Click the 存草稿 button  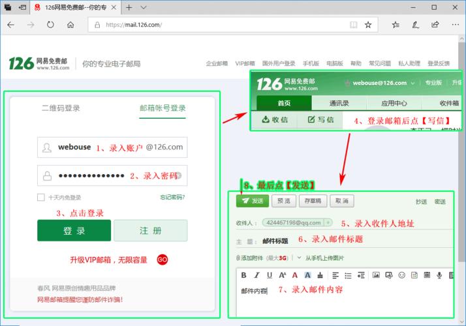click(x=313, y=201)
